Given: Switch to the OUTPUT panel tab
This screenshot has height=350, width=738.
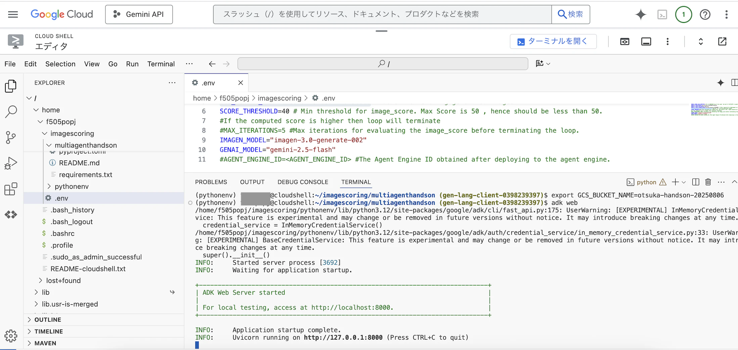Looking at the screenshot, I should 252,182.
